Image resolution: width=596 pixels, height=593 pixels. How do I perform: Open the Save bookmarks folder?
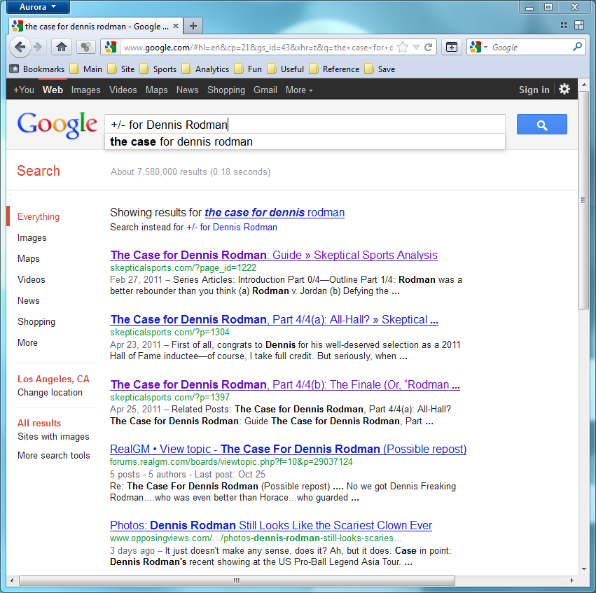(380, 69)
